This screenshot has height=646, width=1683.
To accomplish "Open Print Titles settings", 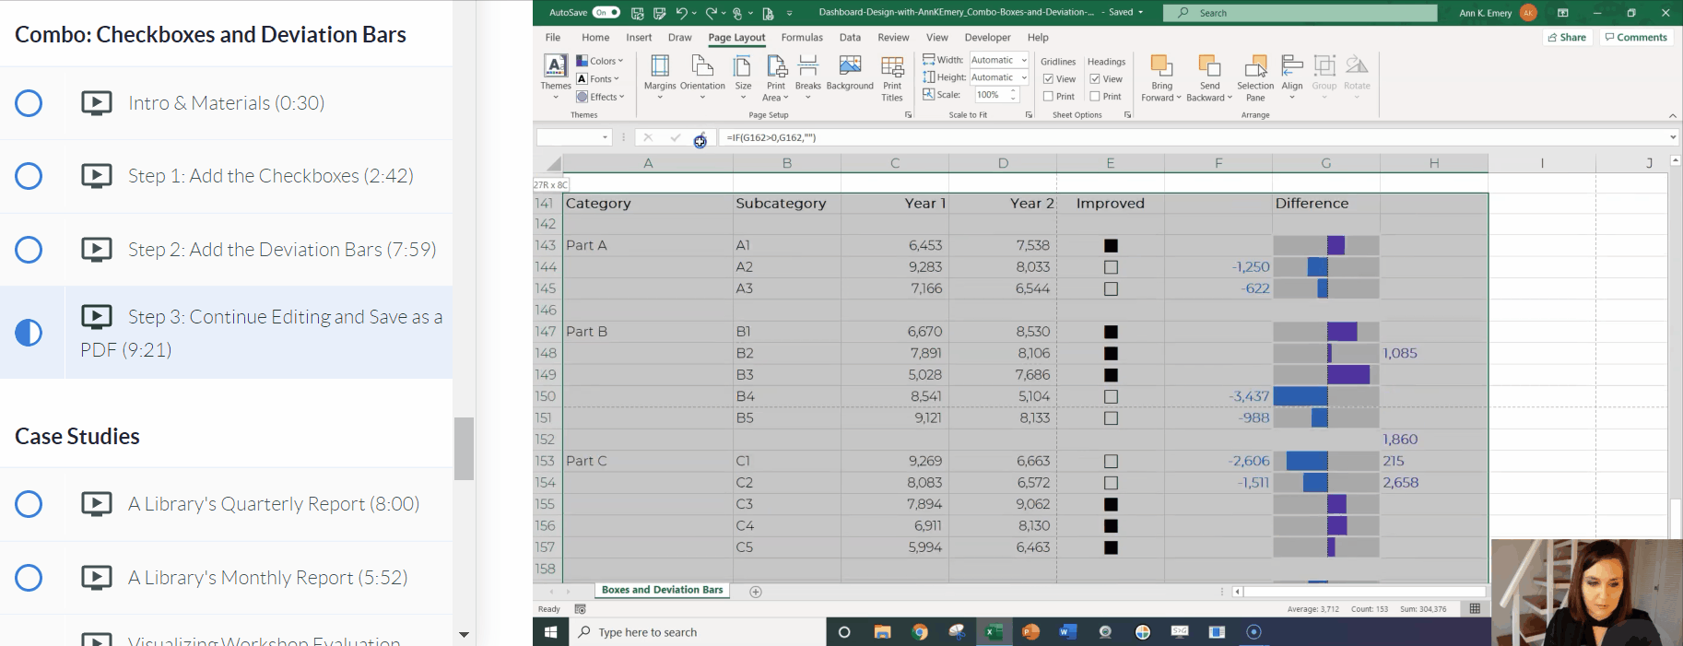I will 892,77.
